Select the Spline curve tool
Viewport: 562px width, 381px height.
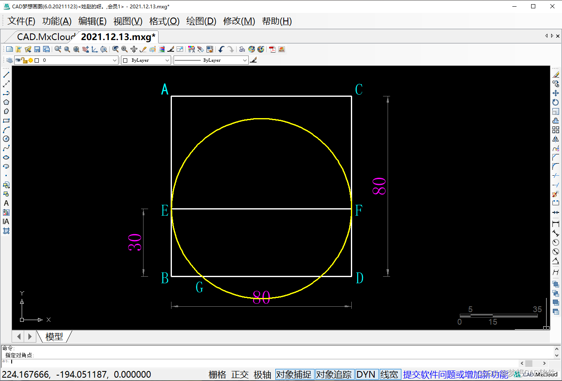(x=6, y=148)
